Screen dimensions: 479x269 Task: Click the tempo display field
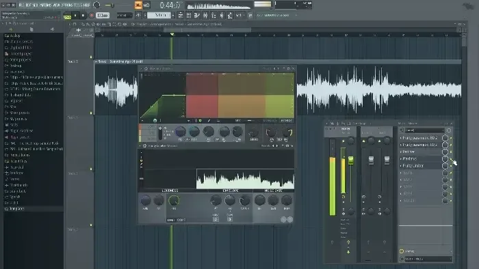tap(103, 15)
